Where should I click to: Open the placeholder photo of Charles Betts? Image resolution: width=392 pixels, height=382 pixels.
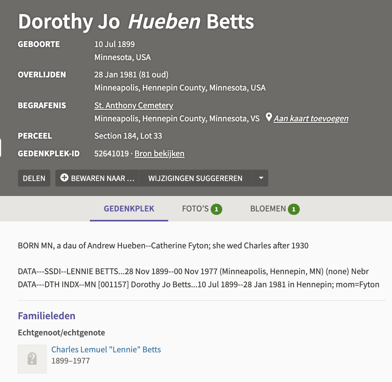pyautogui.click(x=32, y=359)
